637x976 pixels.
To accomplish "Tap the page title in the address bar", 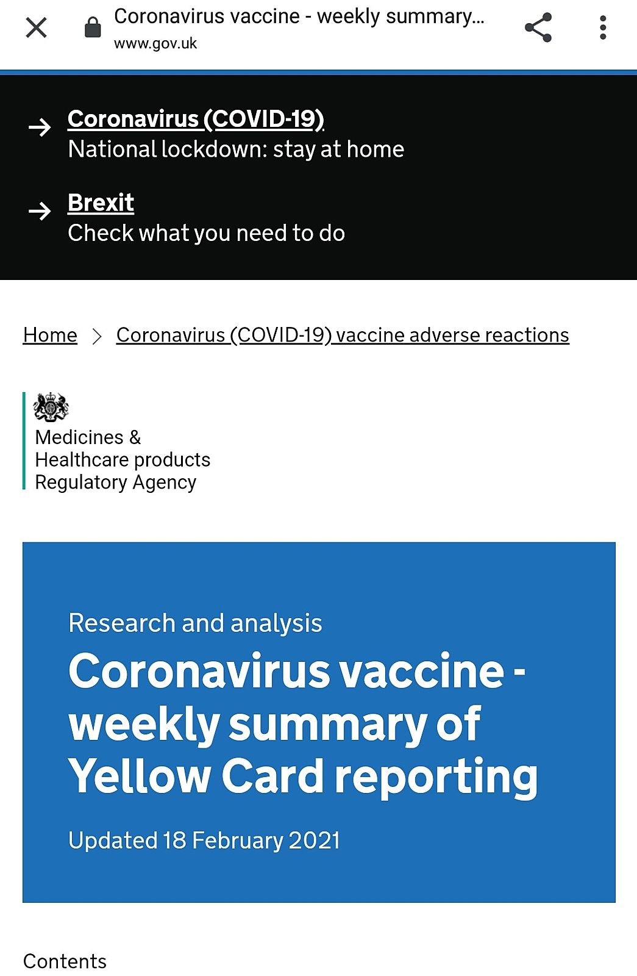I will point(299,16).
